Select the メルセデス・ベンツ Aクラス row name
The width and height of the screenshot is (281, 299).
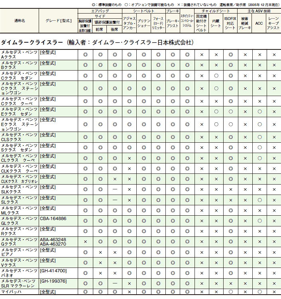(x=19, y=55)
